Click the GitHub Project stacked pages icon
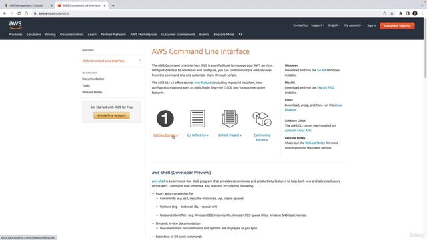Screen dimensions: 427x240 pos(230,119)
